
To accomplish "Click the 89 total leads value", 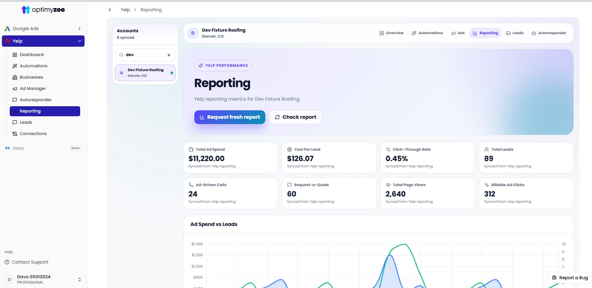I will 489,159.
